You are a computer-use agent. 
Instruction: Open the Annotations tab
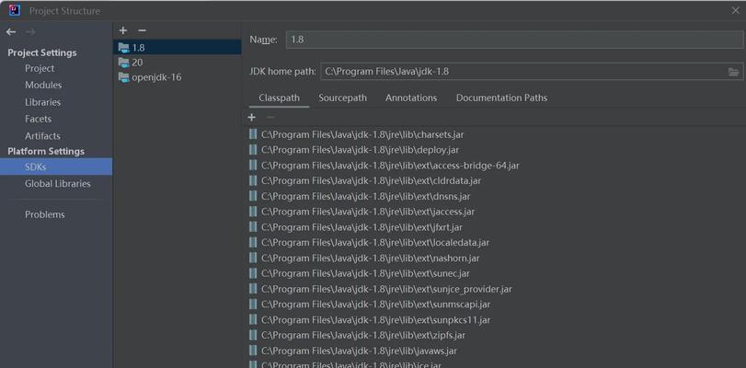click(x=411, y=98)
